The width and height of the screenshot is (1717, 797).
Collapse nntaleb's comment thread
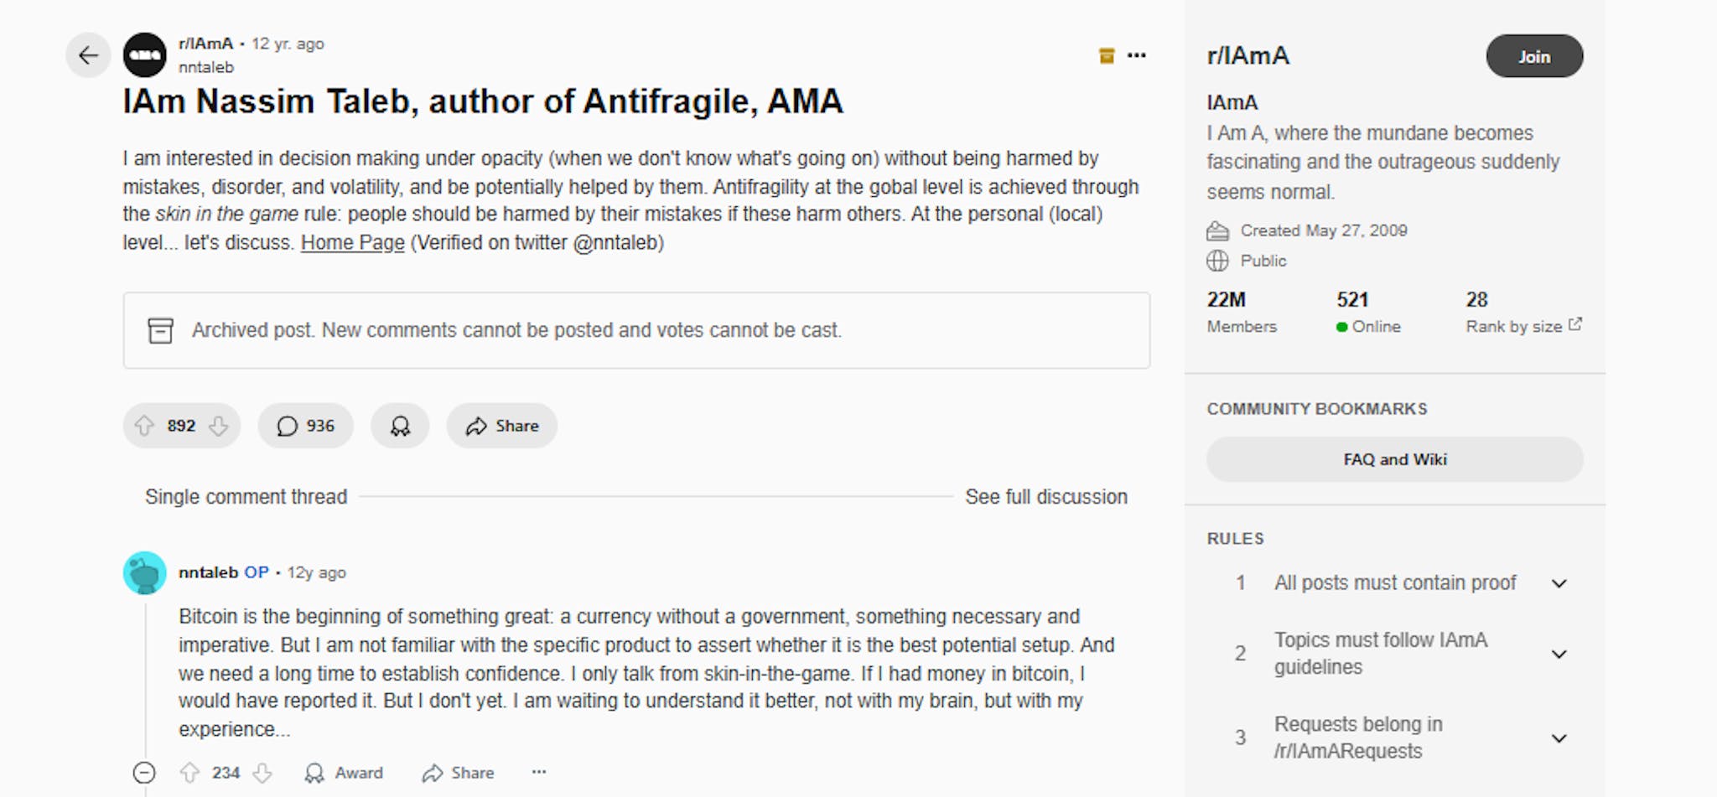pos(144,773)
